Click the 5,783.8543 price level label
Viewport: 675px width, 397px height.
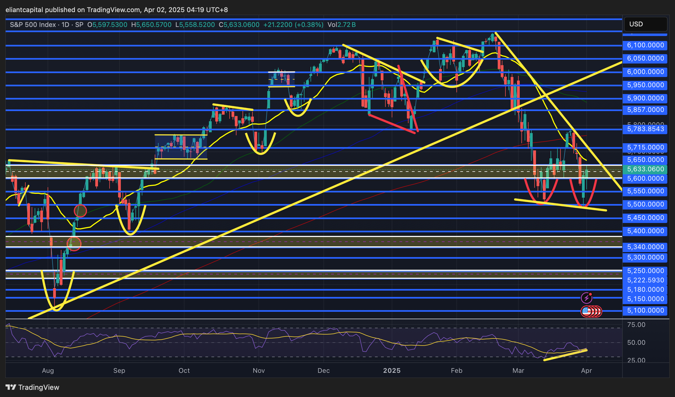pos(645,129)
